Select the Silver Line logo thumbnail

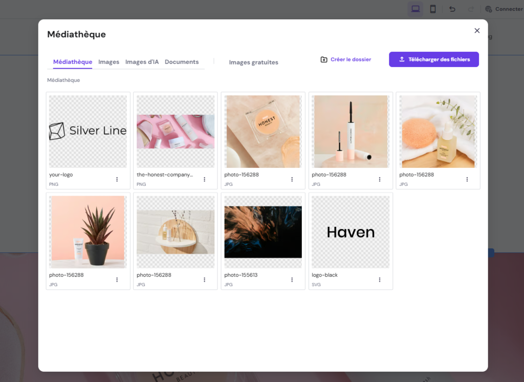pos(88,131)
